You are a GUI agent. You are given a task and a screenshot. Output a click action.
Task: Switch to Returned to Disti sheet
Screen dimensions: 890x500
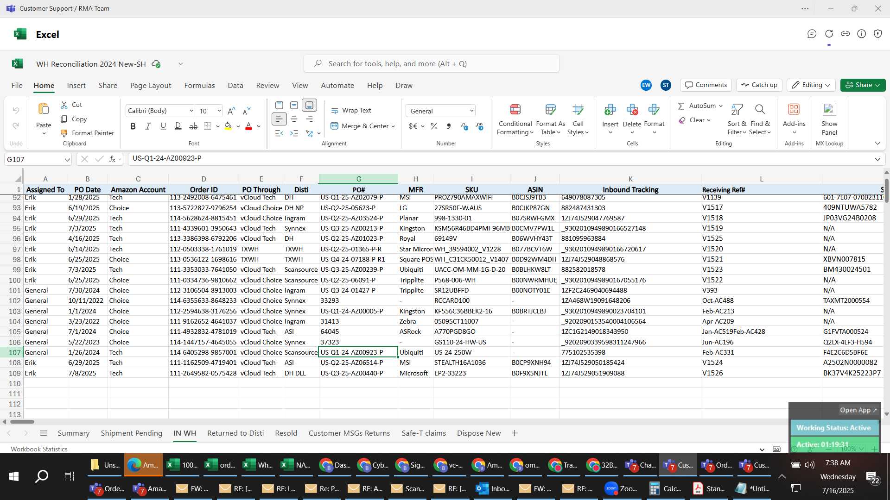point(235,433)
